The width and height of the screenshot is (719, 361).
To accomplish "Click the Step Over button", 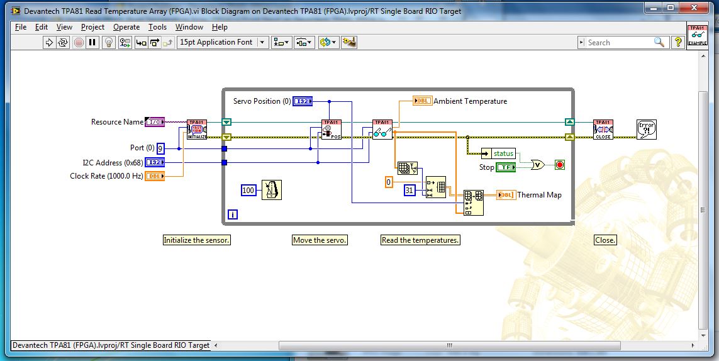I will [155, 42].
